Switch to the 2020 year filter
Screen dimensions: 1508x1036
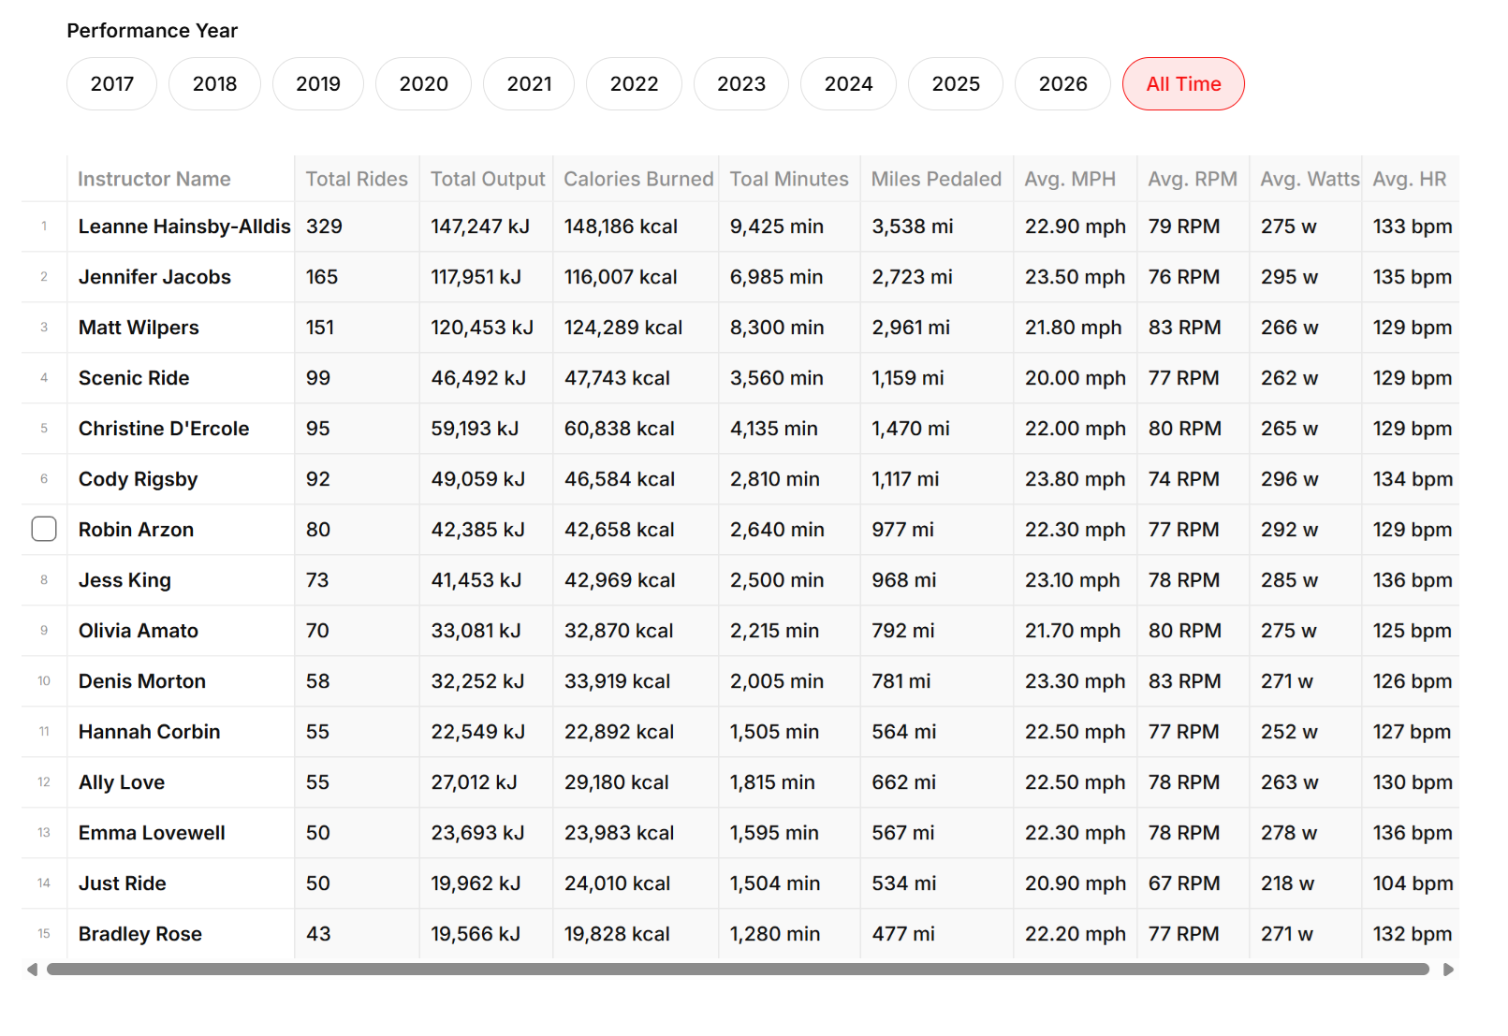coord(423,84)
